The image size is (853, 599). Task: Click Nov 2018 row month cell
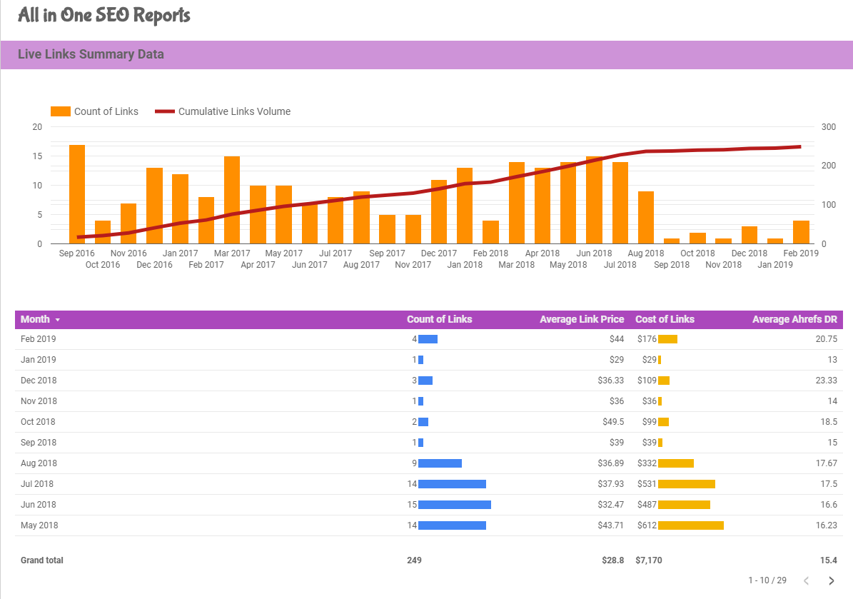pyautogui.click(x=39, y=401)
